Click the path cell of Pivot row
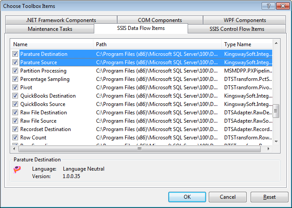Screen dimensions: 292x208 tap(157, 88)
